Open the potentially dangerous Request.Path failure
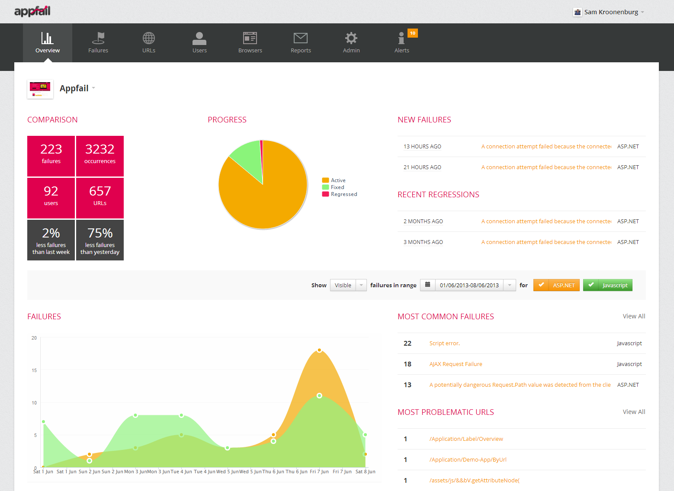The width and height of the screenshot is (674, 491). [520, 385]
